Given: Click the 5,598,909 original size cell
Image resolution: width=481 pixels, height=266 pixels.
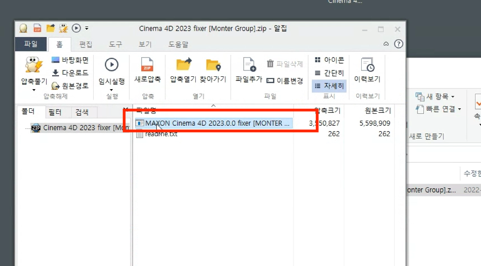Looking at the screenshot, I should (374, 123).
